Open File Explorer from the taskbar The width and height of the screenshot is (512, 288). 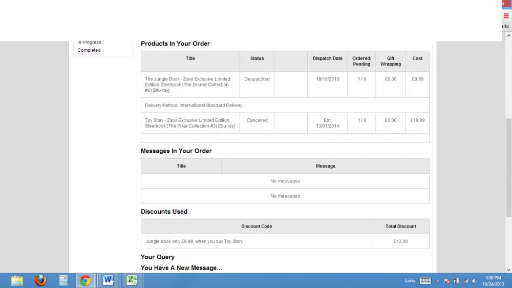[17, 280]
